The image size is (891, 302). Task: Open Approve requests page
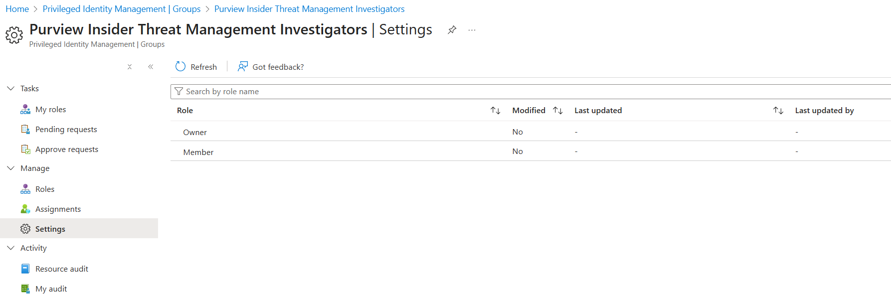[x=66, y=150]
